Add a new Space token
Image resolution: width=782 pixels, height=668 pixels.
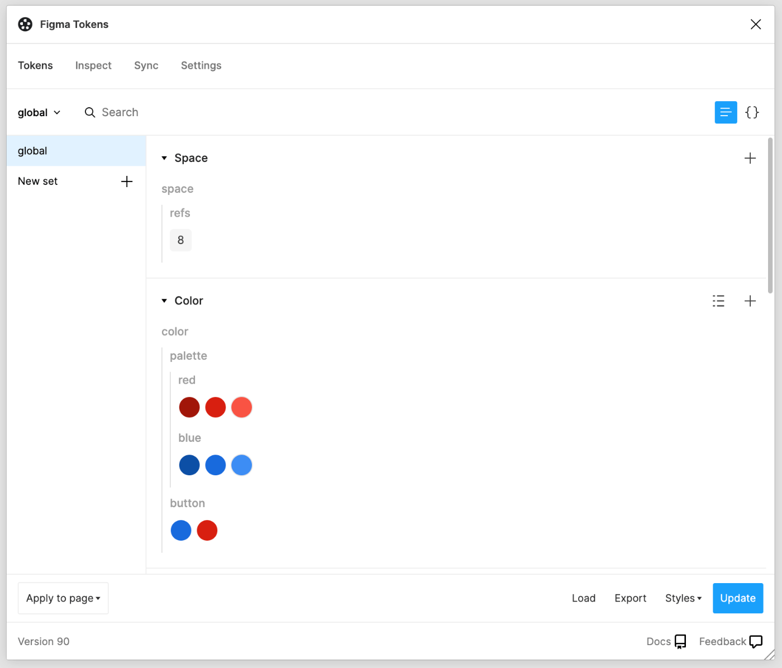click(x=750, y=158)
